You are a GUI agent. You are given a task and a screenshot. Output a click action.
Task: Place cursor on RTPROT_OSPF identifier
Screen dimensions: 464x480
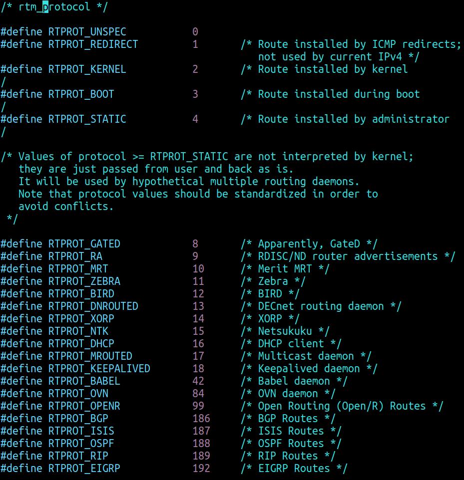81,444
